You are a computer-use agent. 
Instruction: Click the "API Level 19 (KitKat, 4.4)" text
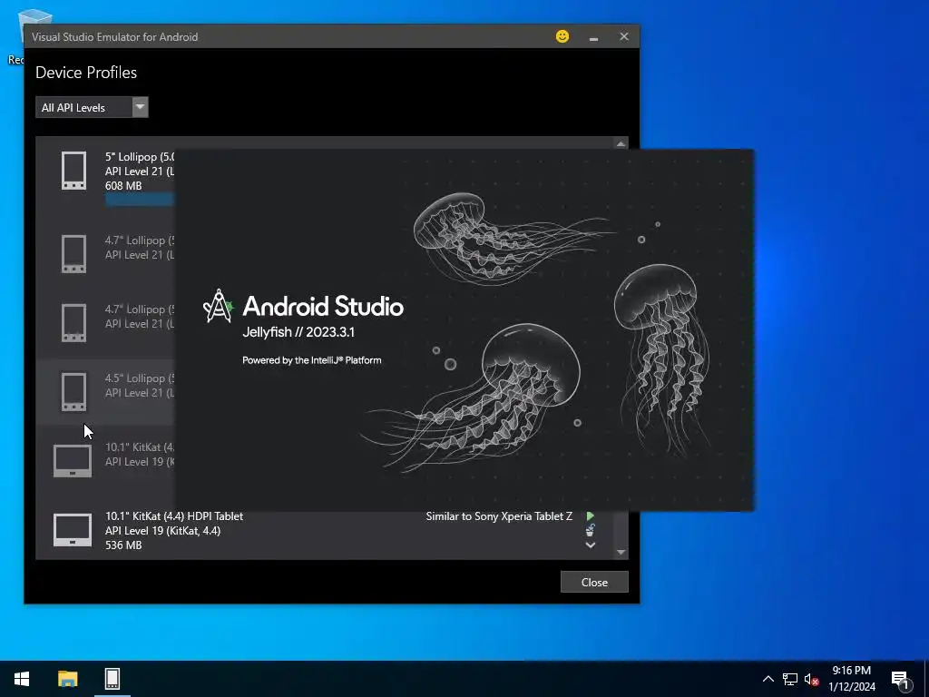pos(163,530)
